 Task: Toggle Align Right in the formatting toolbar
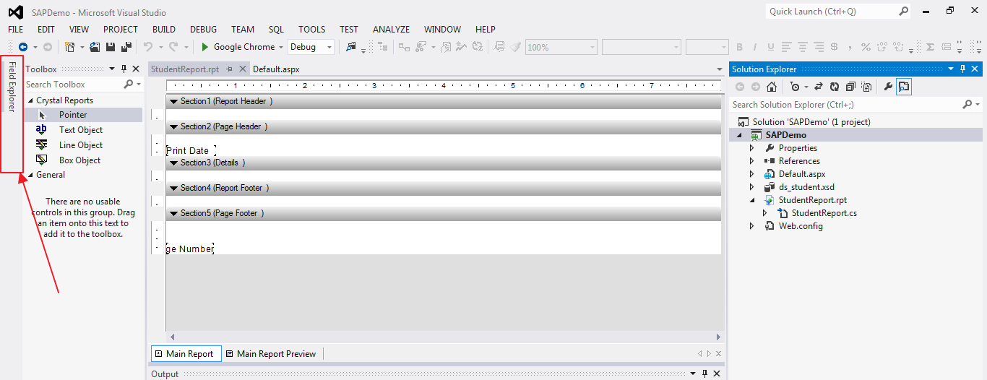819,47
